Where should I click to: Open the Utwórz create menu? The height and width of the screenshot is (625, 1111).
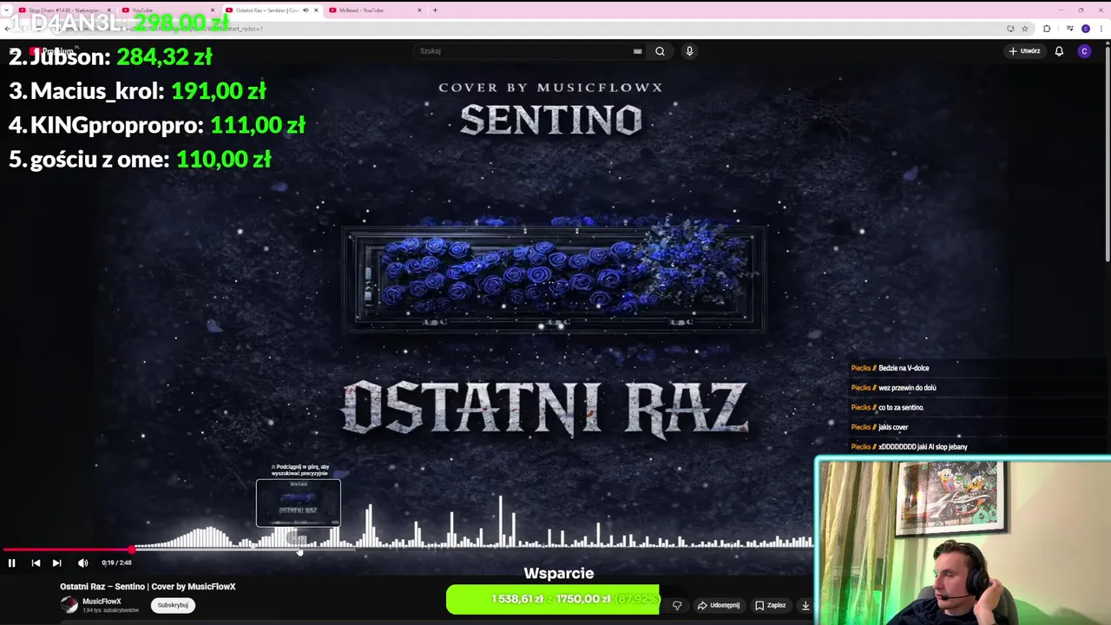[x=1024, y=51]
